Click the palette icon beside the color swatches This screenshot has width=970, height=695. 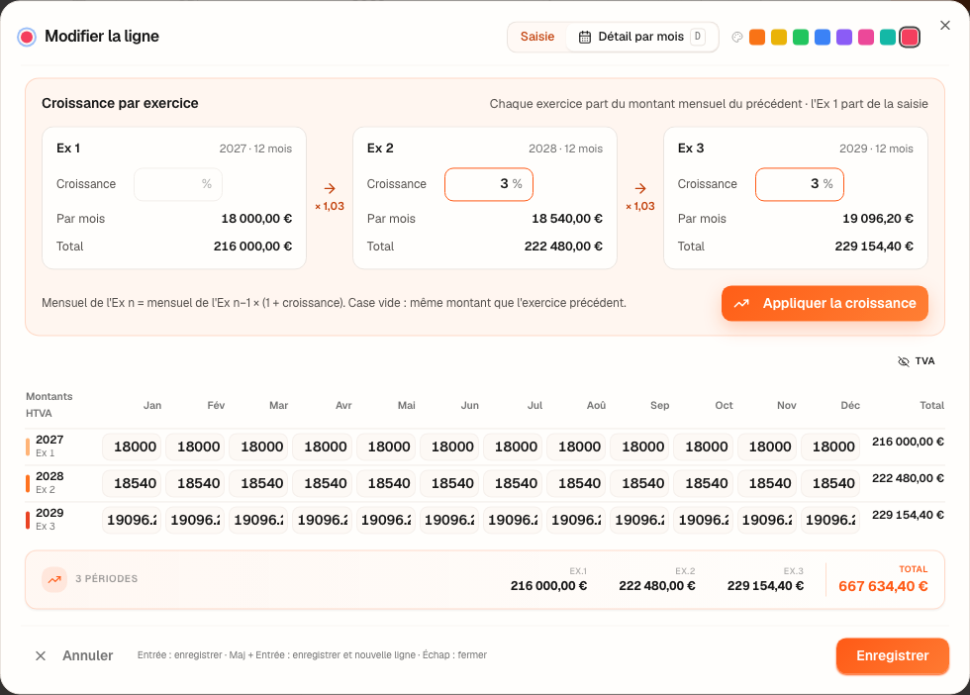[x=736, y=38]
